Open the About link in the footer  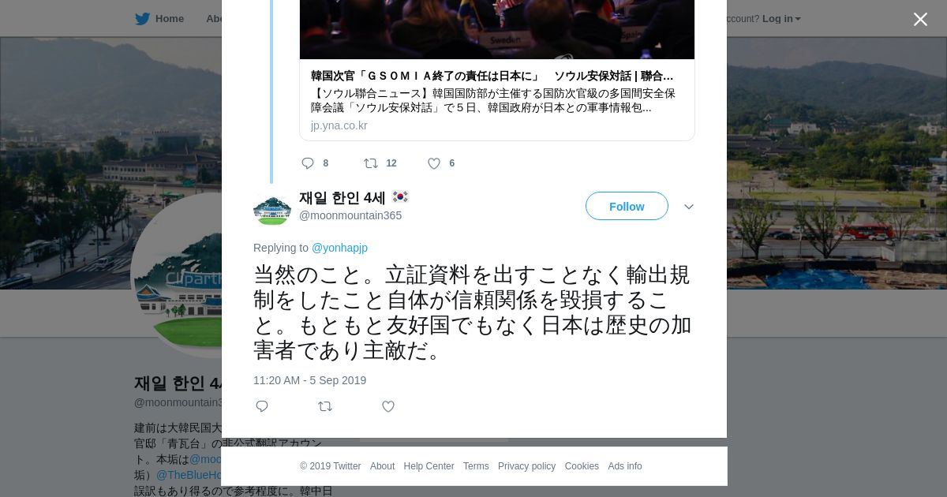(x=382, y=466)
